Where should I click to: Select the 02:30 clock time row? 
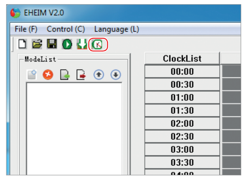(182, 137)
